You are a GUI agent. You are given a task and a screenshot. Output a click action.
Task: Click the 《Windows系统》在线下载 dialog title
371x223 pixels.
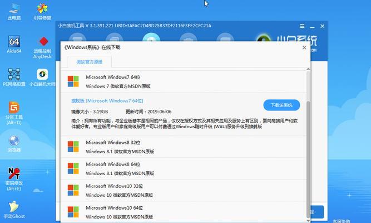[x=92, y=47]
